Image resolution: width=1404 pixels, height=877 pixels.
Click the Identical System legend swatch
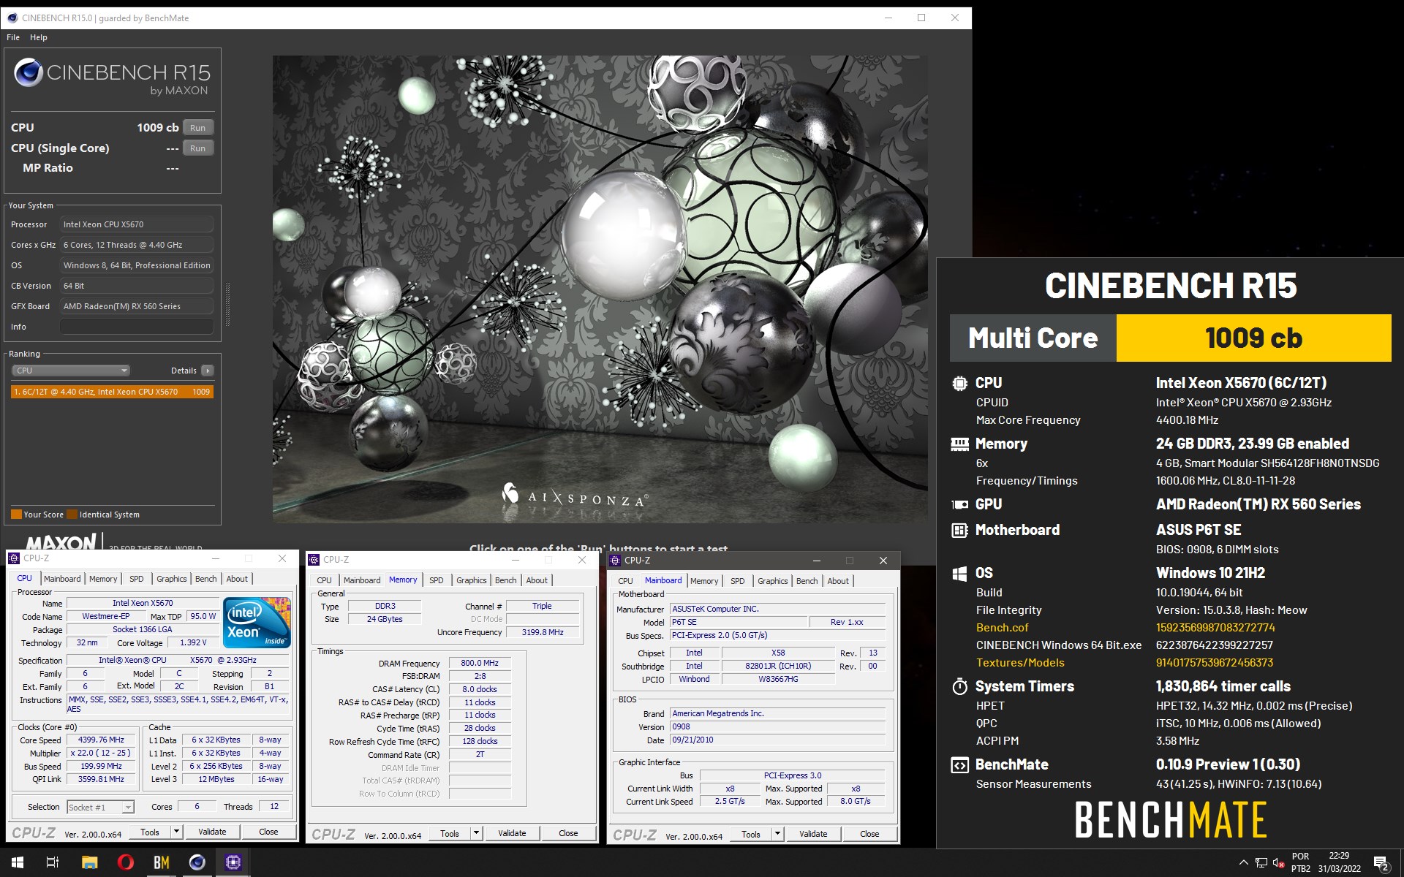pyautogui.click(x=72, y=515)
